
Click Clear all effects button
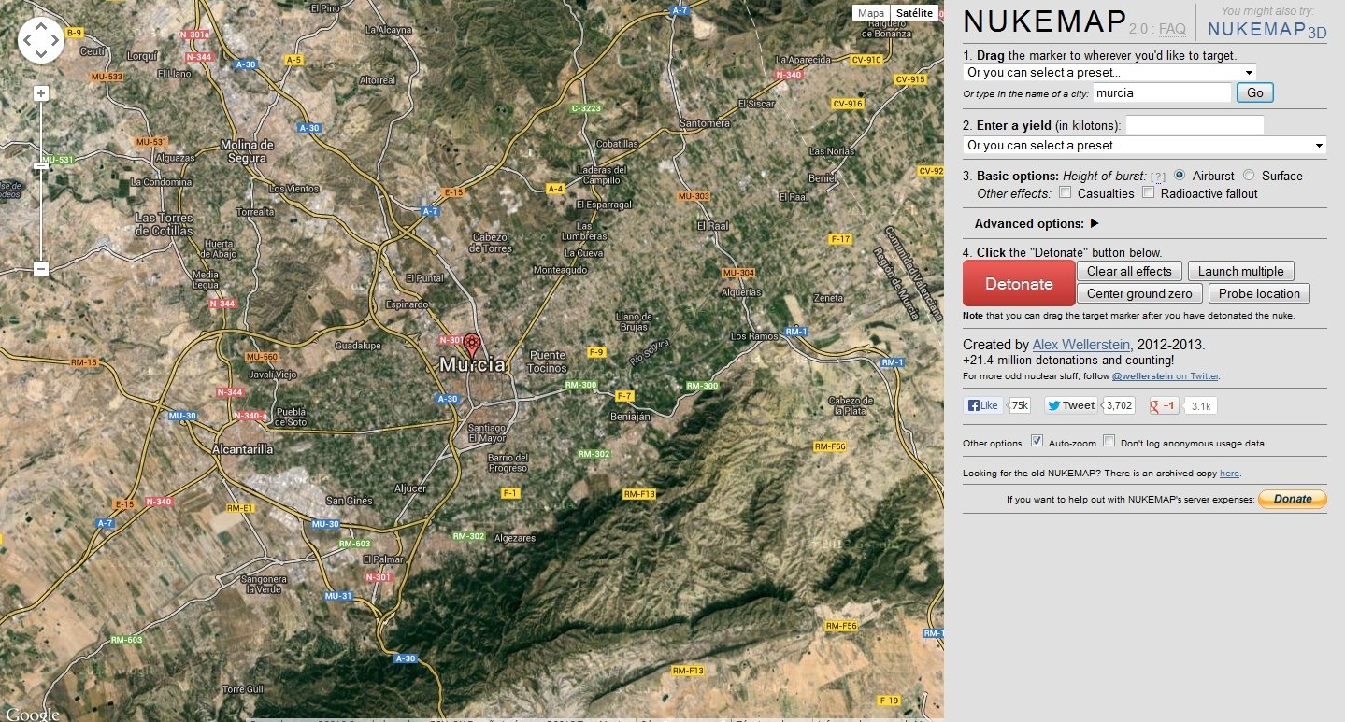click(x=1129, y=271)
